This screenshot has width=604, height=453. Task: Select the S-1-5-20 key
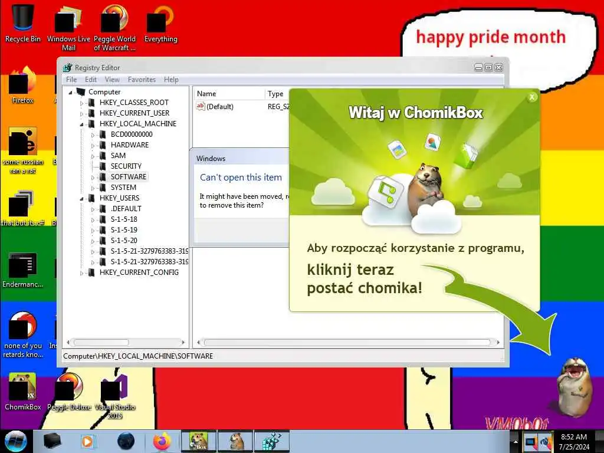click(124, 241)
